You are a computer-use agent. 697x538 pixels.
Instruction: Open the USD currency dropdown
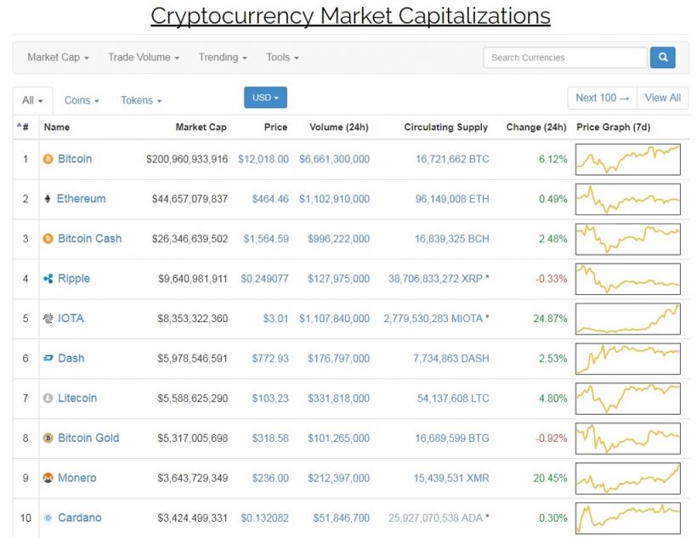(264, 98)
